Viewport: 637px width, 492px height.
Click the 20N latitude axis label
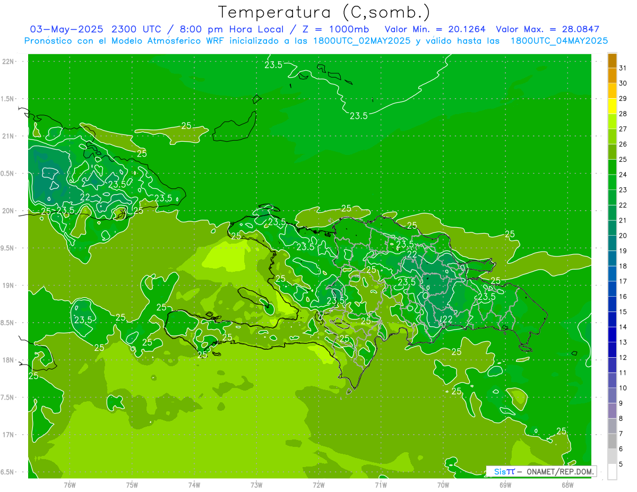click(8, 211)
